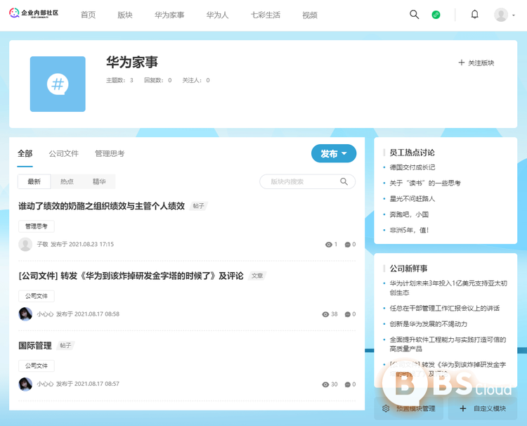Open 关于“读书”的一些思考 topic
This screenshot has width=527, height=426.
(425, 183)
